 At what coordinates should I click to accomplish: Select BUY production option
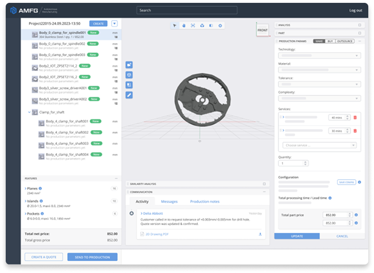pyautogui.click(x=330, y=41)
